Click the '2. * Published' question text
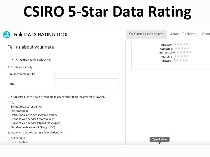The width and height of the screenshot is (210, 157). click(x=56, y=97)
